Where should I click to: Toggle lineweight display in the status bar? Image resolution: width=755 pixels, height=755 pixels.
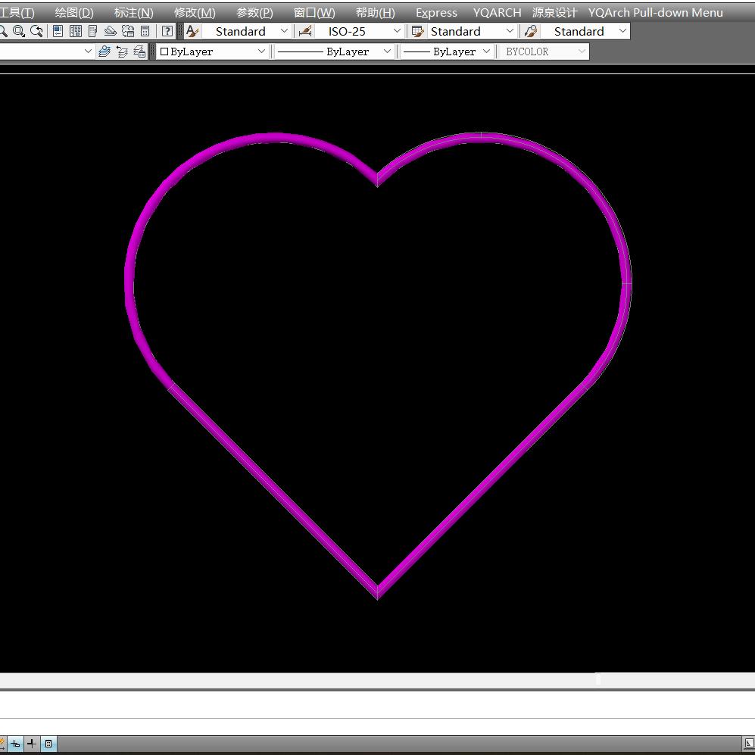32,744
